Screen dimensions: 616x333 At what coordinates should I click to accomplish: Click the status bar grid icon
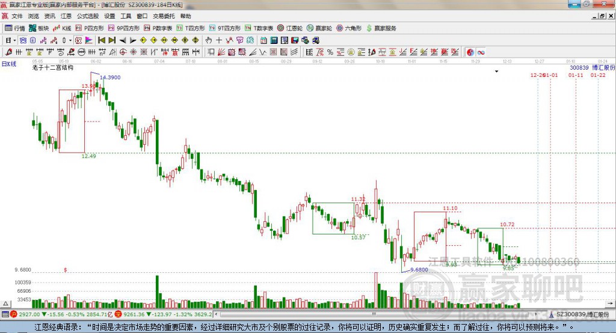click(5, 314)
